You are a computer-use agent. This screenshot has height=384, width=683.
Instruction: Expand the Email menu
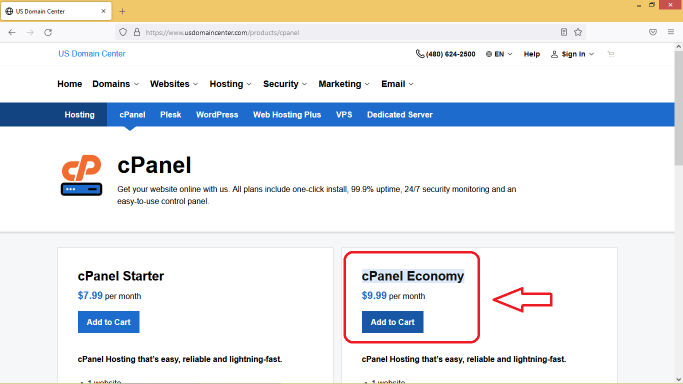(x=397, y=84)
